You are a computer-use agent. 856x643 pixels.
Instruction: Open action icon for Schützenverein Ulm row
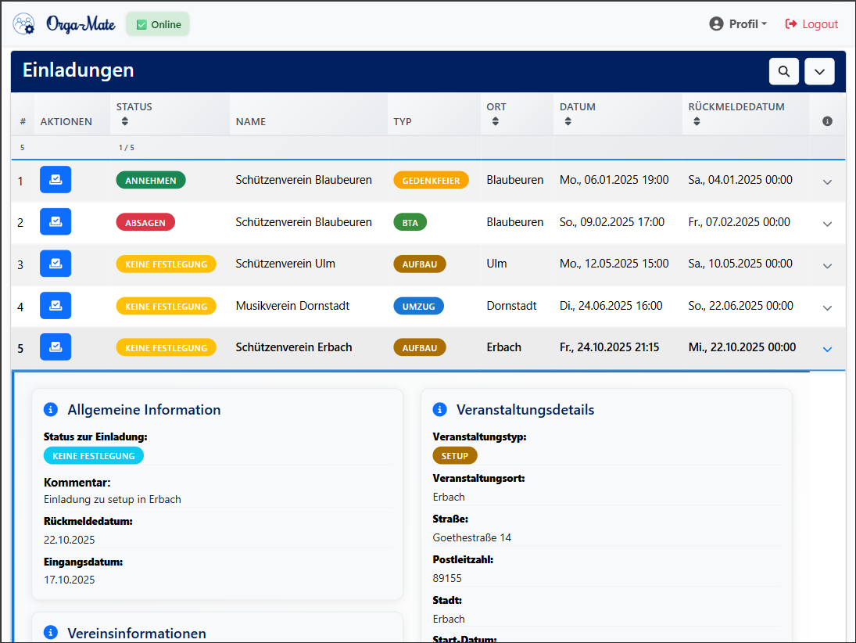(56, 264)
